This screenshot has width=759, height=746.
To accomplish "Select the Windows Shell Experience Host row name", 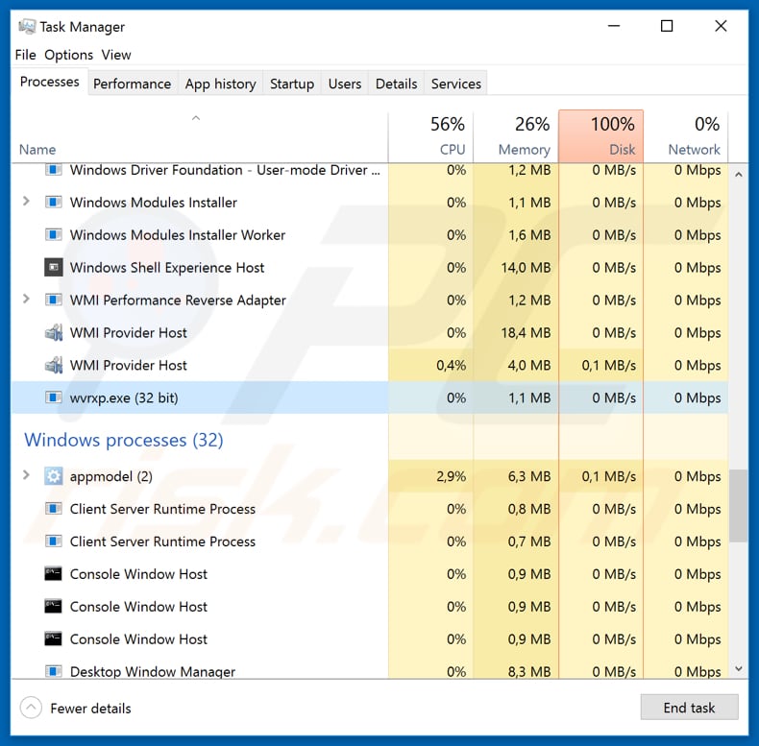I will pyautogui.click(x=167, y=268).
